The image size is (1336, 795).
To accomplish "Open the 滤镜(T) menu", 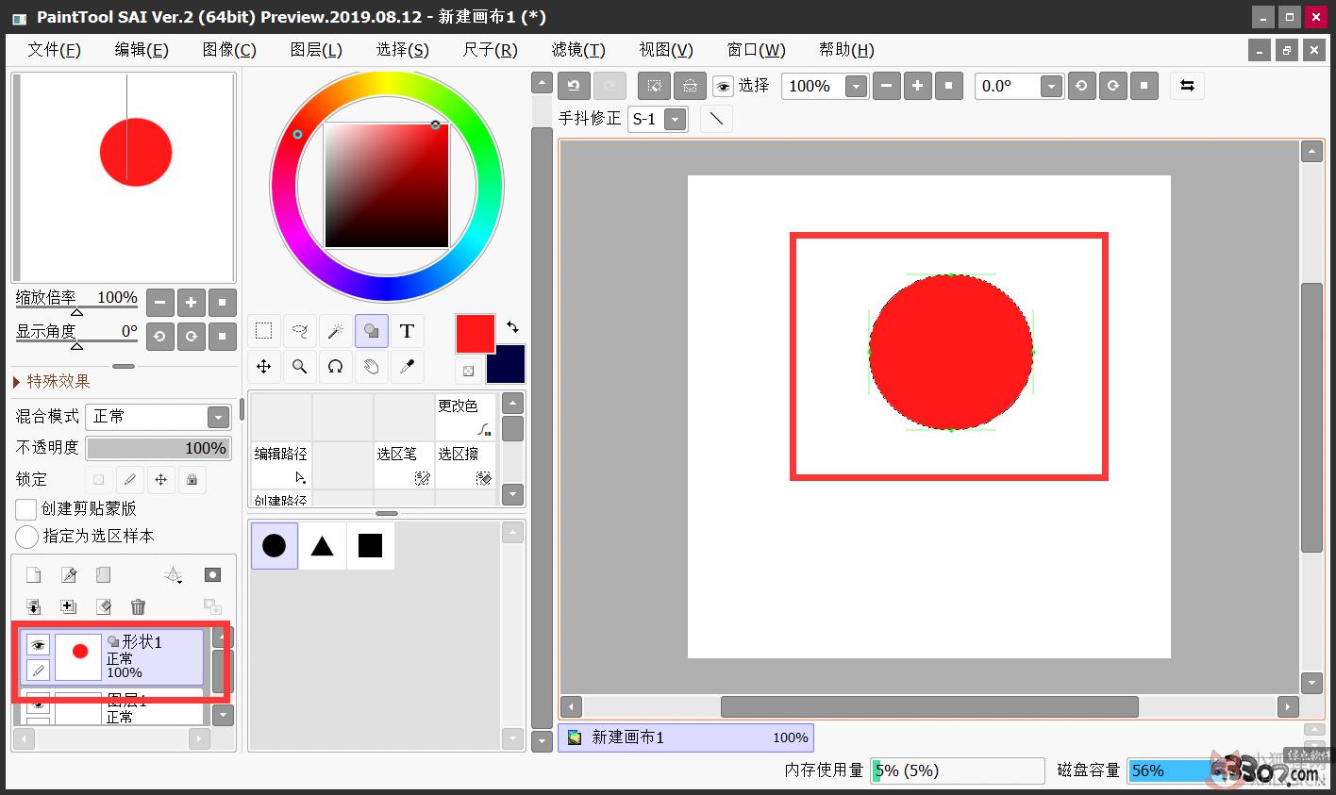I will 578,50.
